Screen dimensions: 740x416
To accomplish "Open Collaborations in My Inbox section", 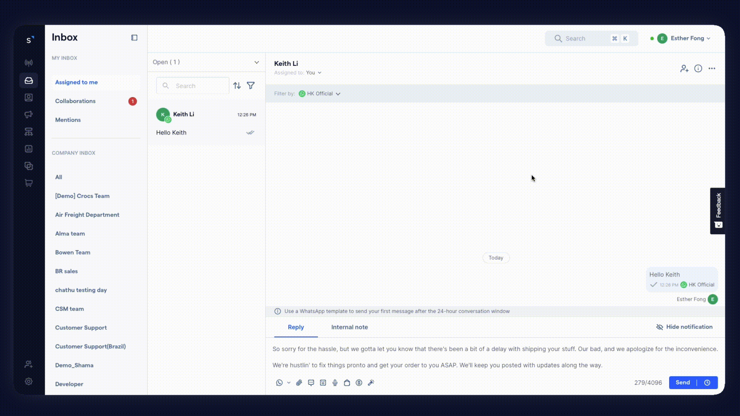I will pos(75,101).
